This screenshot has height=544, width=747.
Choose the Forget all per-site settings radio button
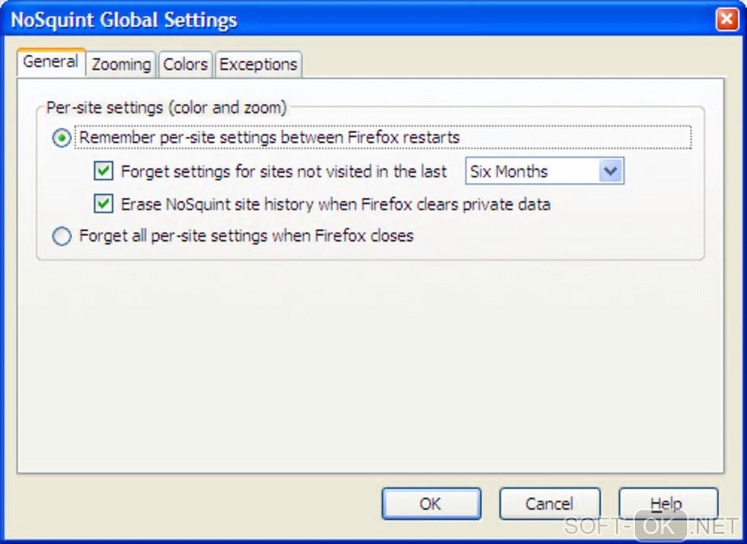pos(62,236)
